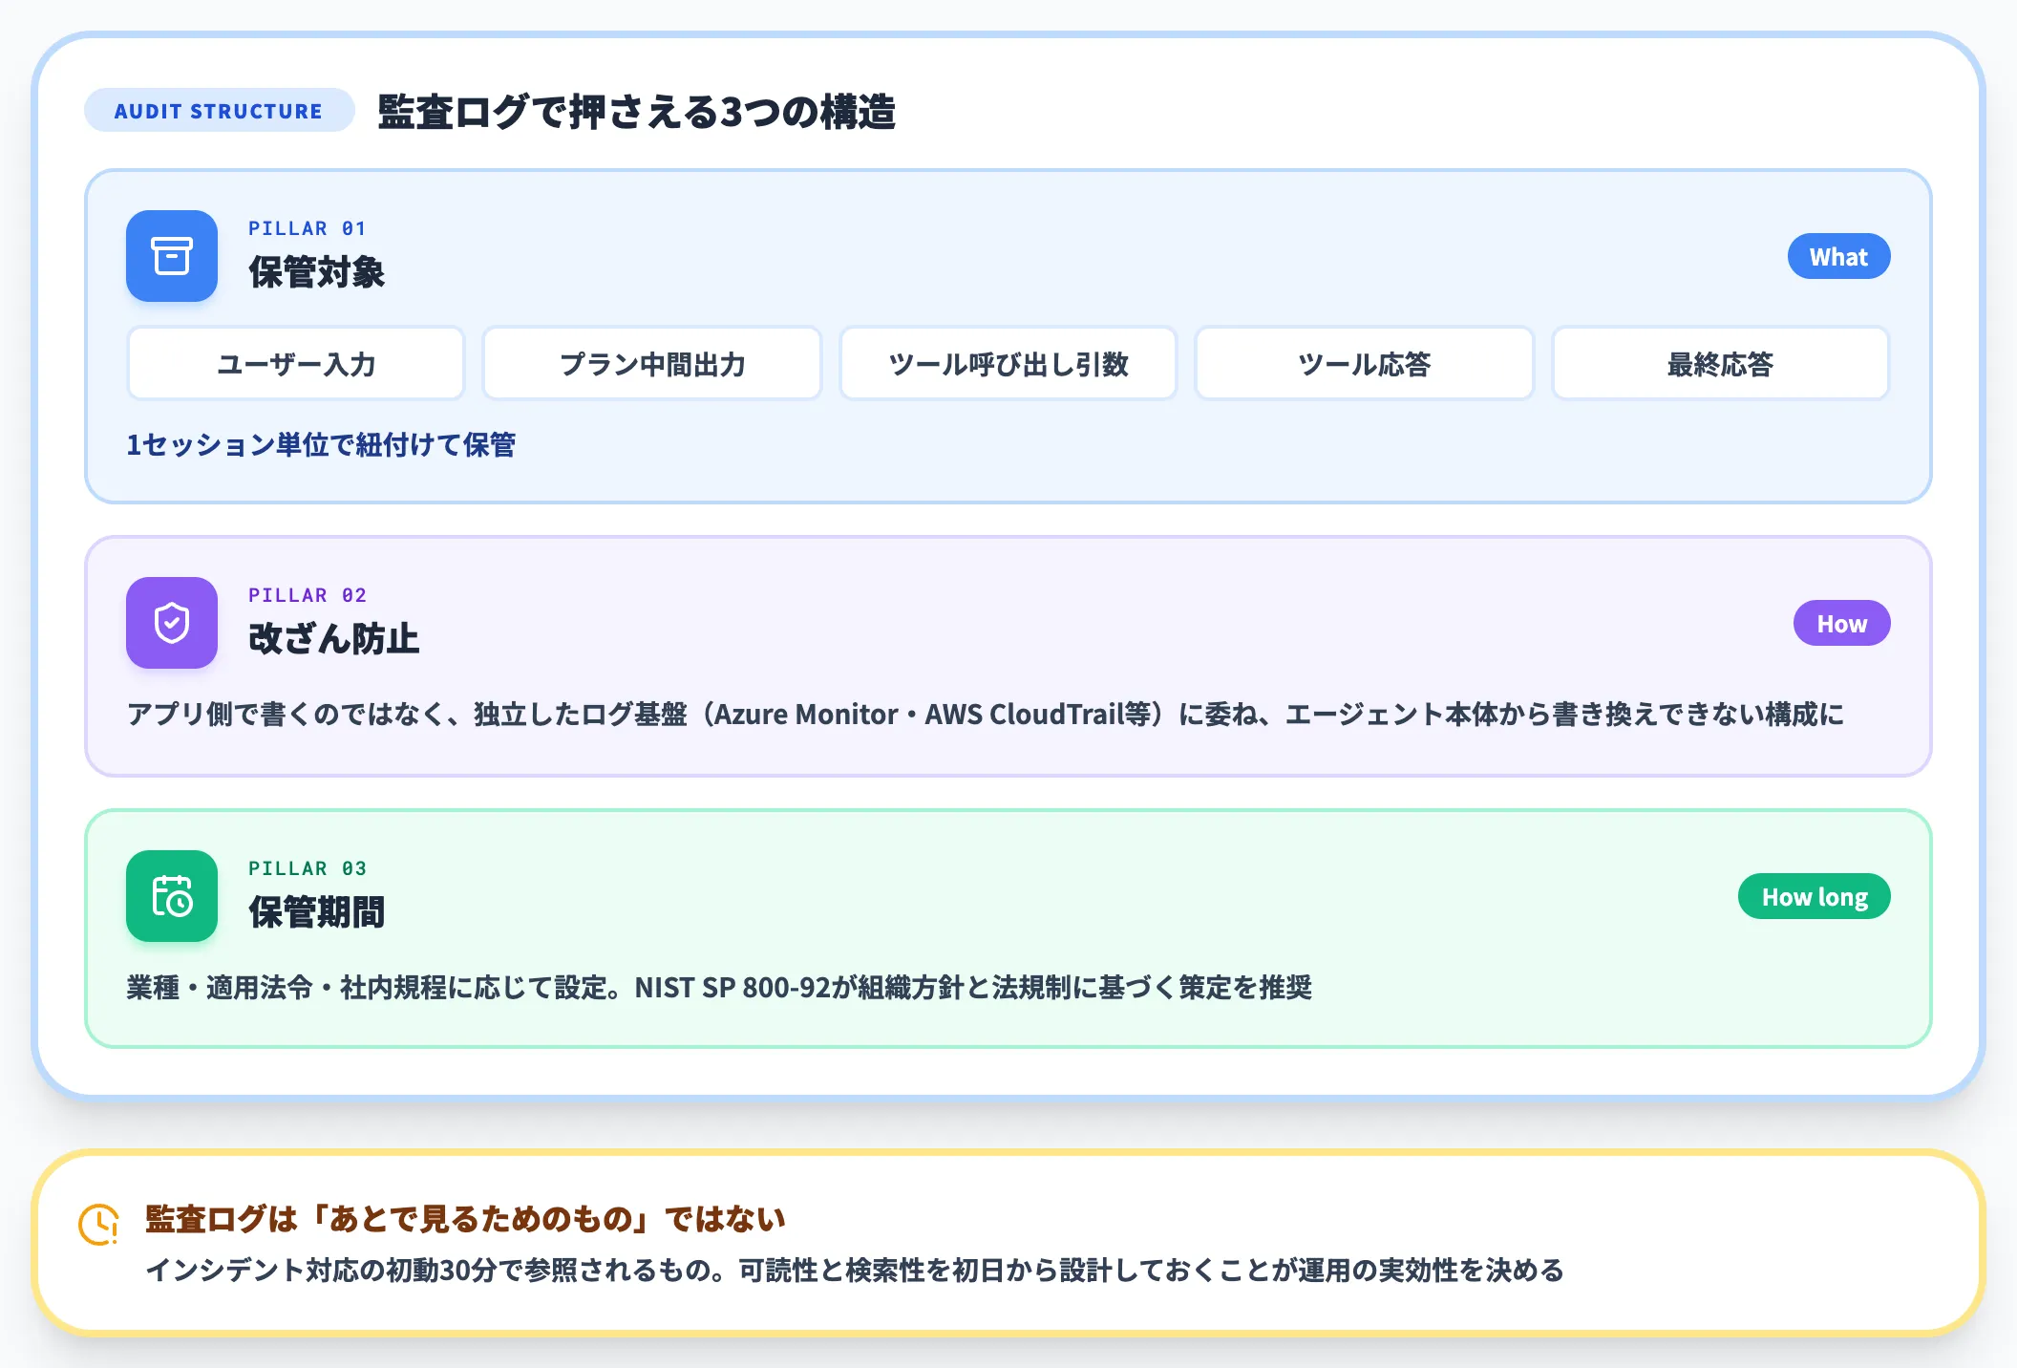Select the ツール呼び出し引数 chip
Screen dimensions: 2017x1368
click(1008, 364)
